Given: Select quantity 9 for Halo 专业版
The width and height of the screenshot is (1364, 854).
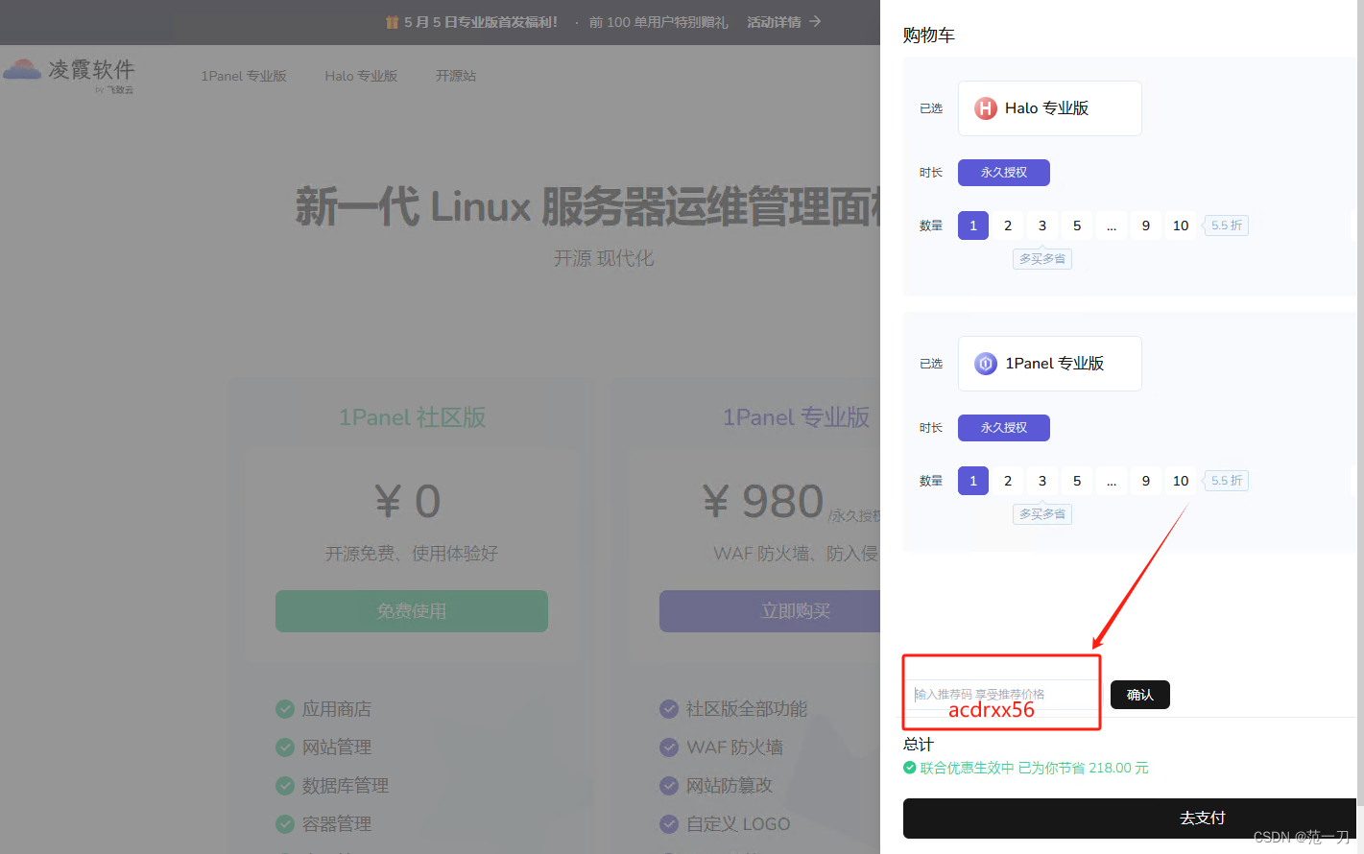Looking at the screenshot, I should [1146, 225].
